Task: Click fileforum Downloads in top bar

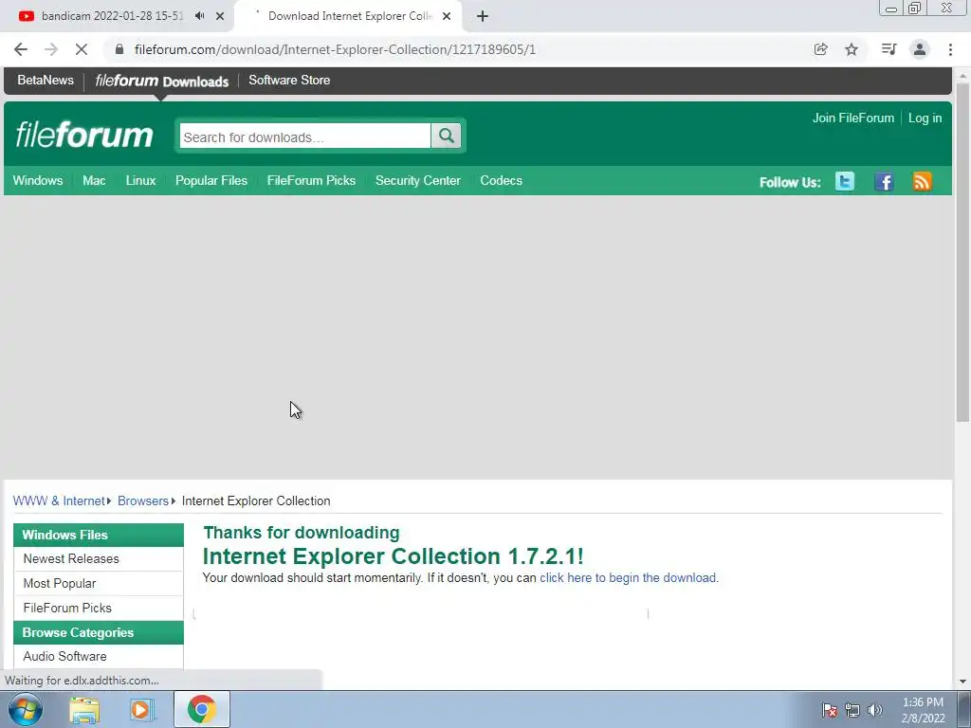Action: (161, 82)
